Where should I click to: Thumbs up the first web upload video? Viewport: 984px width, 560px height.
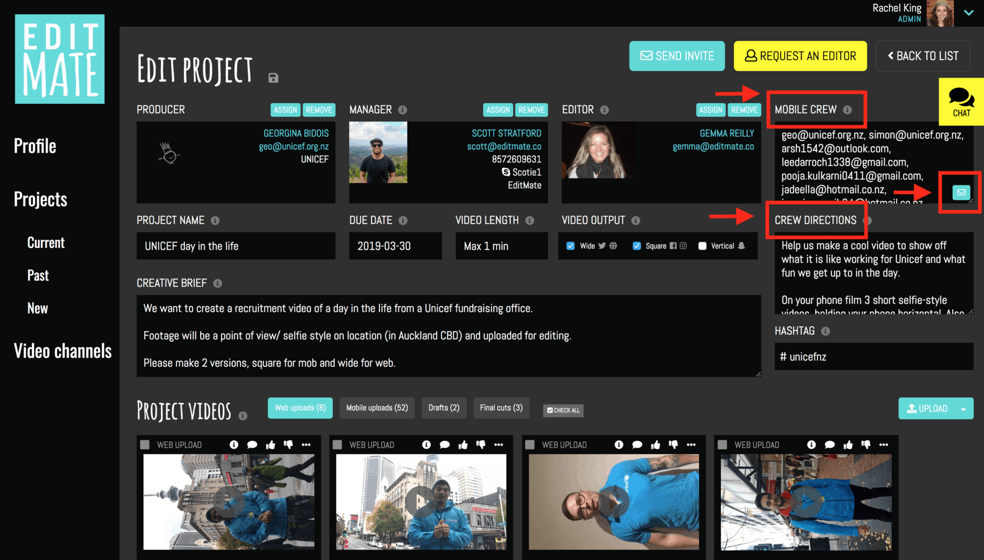point(270,445)
